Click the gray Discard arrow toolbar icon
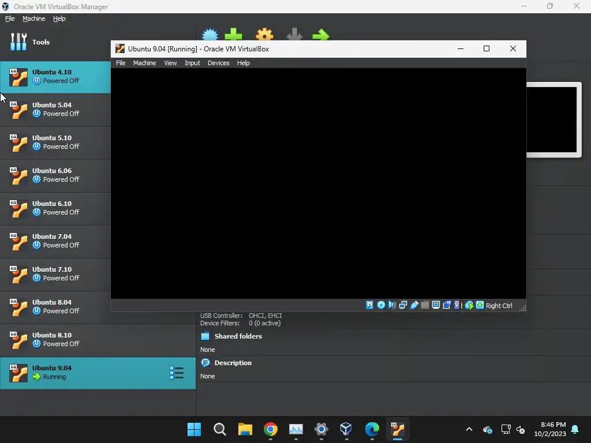This screenshot has height=443, width=591. click(294, 34)
